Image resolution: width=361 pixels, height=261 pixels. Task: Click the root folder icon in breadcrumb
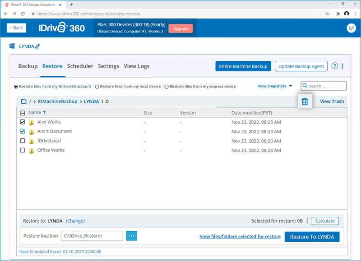click(x=24, y=101)
